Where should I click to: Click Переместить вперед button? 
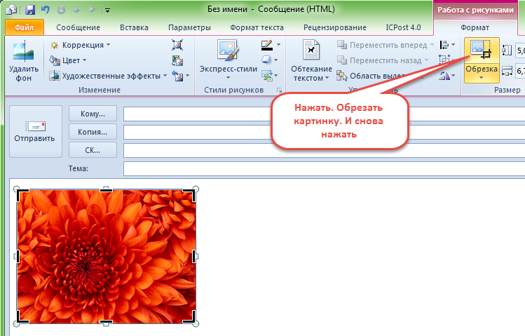[386, 45]
